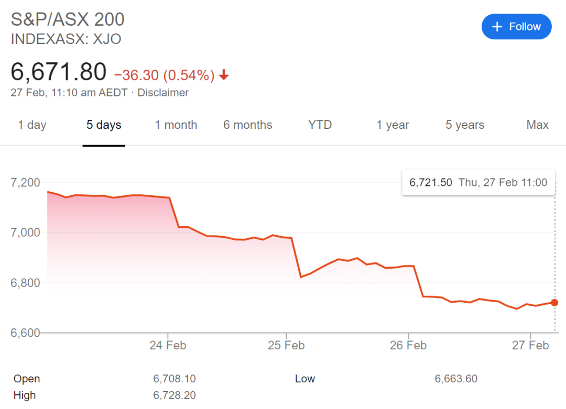Screen dimensions: 566x409
Task: View the 1 year chart
Action: tap(394, 125)
